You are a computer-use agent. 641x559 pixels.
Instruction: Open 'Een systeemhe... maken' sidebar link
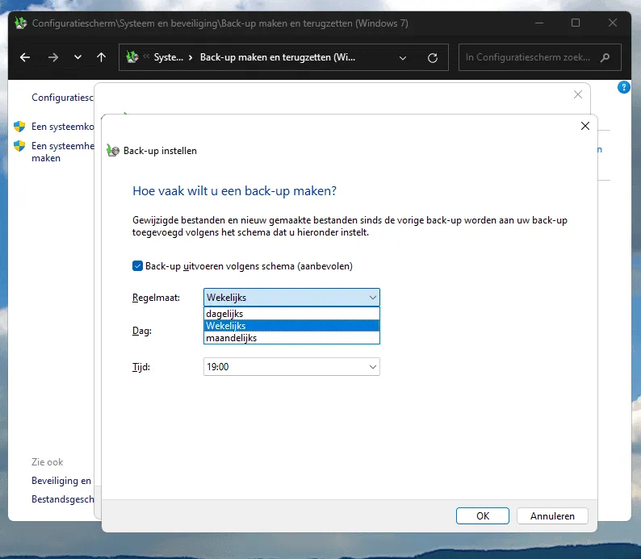(61, 152)
